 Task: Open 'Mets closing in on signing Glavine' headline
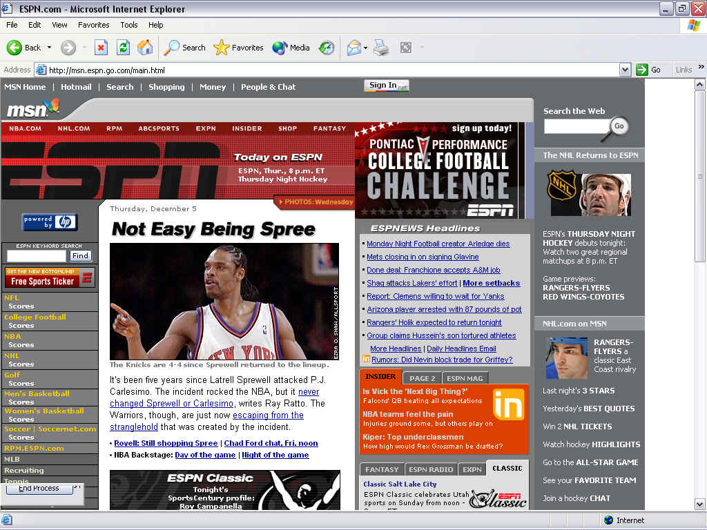tap(423, 257)
